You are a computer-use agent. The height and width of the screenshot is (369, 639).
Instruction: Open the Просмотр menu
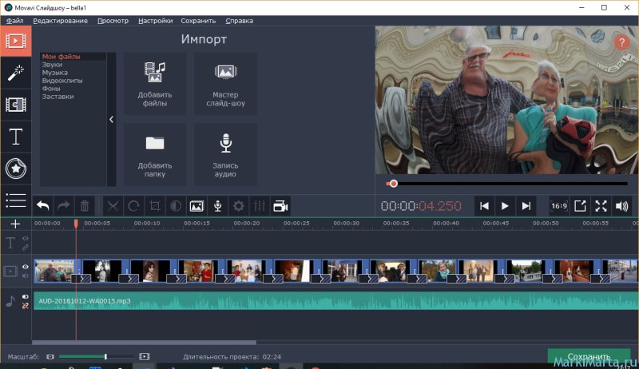pyautogui.click(x=113, y=21)
